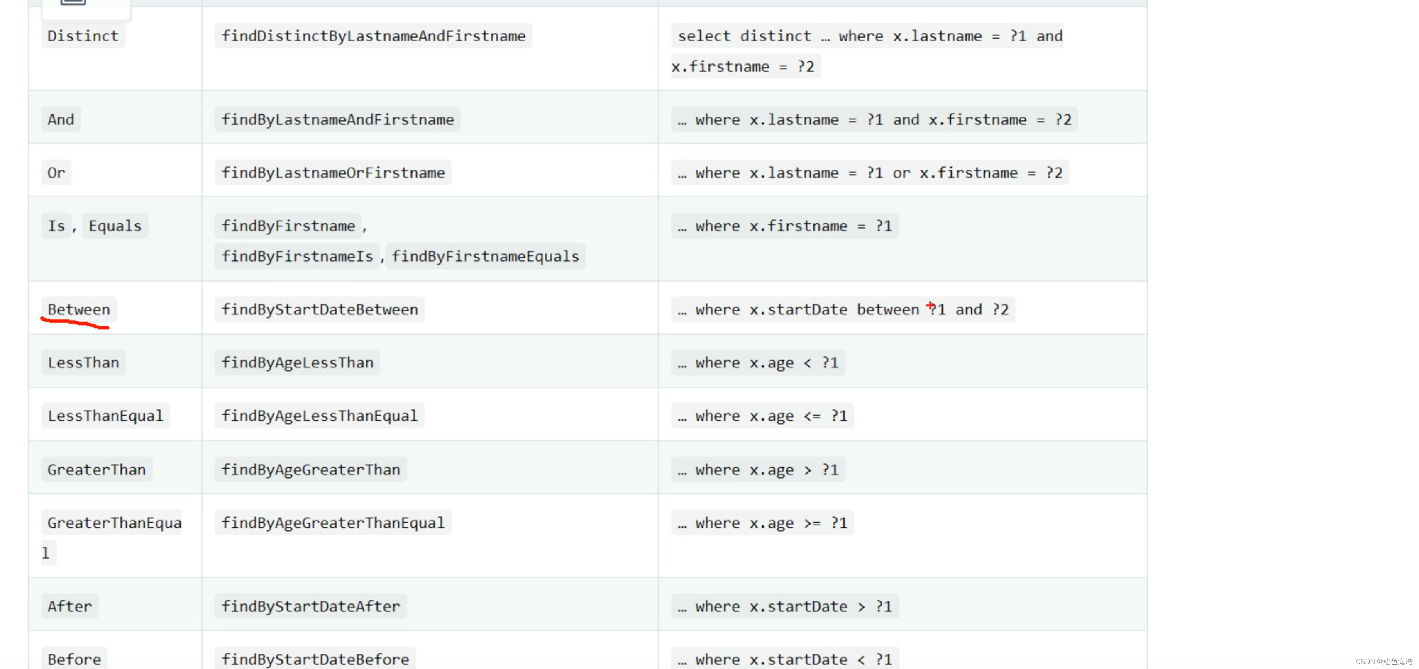Select the "Or" keyword chip
Screen dimensions: 1419x669
(56, 173)
